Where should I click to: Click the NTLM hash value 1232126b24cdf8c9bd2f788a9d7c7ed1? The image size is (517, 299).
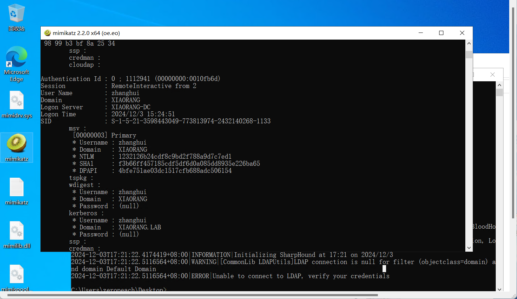(175, 157)
